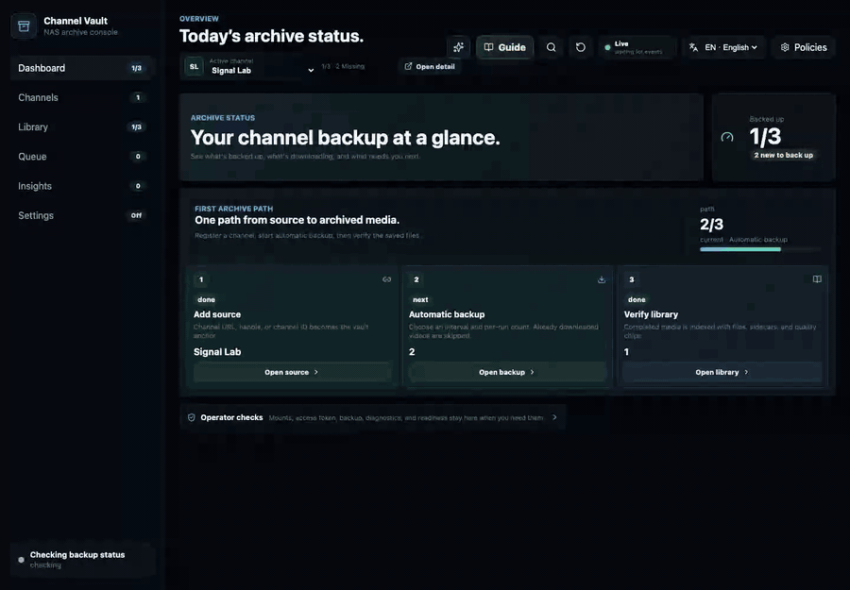Click the chevron after Open source

(x=316, y=372)
